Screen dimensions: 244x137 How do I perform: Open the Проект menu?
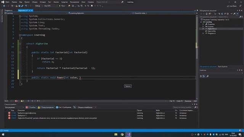click(x=27, y=2)
